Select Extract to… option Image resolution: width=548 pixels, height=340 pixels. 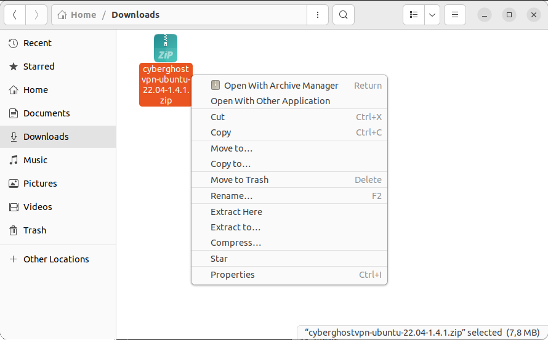point(289,227)
